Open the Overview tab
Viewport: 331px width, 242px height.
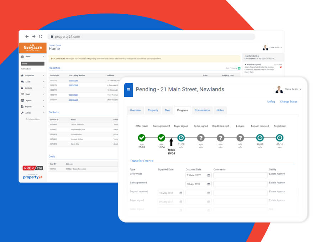[x=135, y=110]
